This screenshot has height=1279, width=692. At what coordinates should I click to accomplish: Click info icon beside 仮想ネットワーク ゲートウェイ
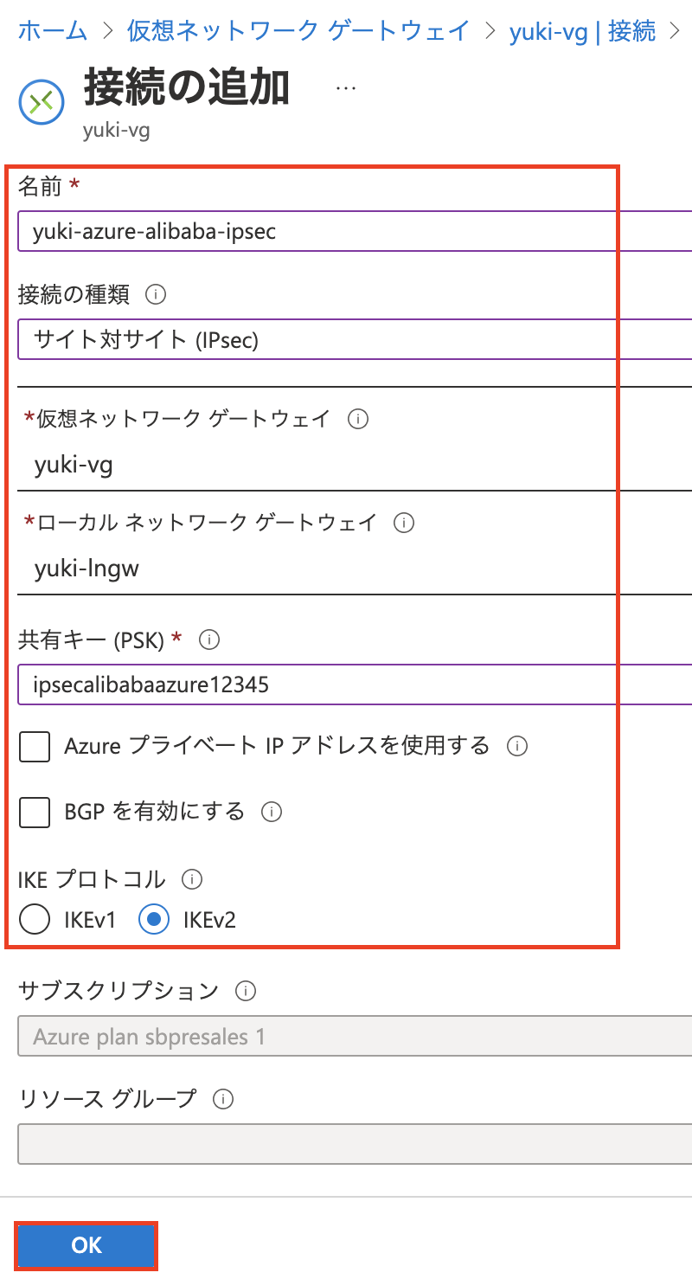pos(357,420)
